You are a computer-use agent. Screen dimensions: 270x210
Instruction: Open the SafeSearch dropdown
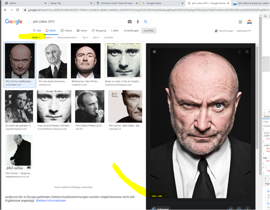click(244, 31)
